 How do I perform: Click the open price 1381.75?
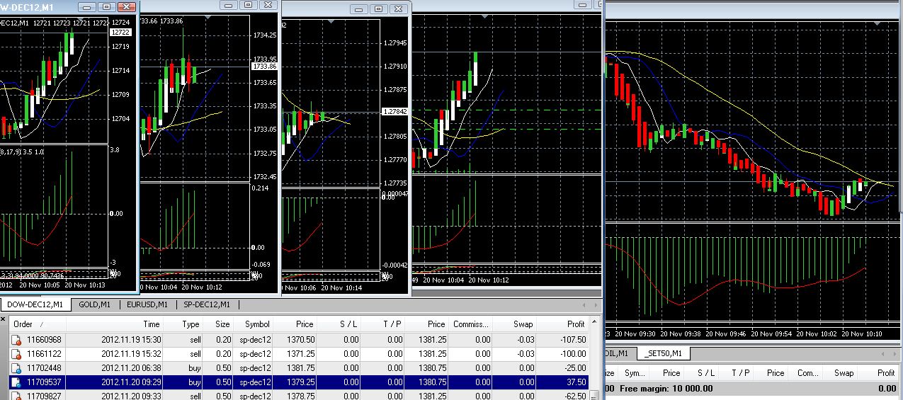tap(300, 367)
